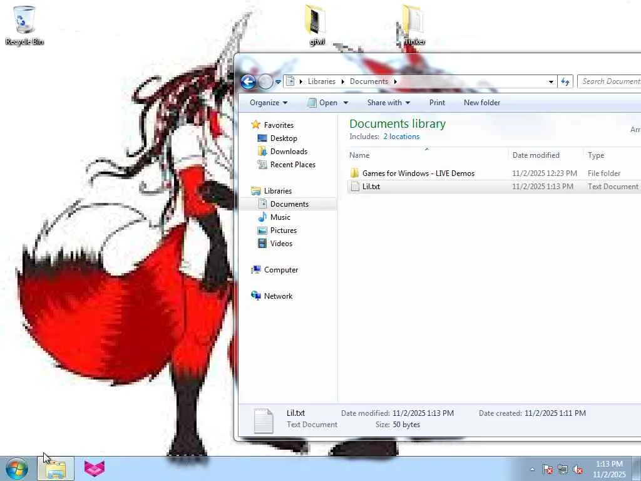Screen dimensions: 641x481
Task: Open the Windows Start button
Action: tap(16, 468)
